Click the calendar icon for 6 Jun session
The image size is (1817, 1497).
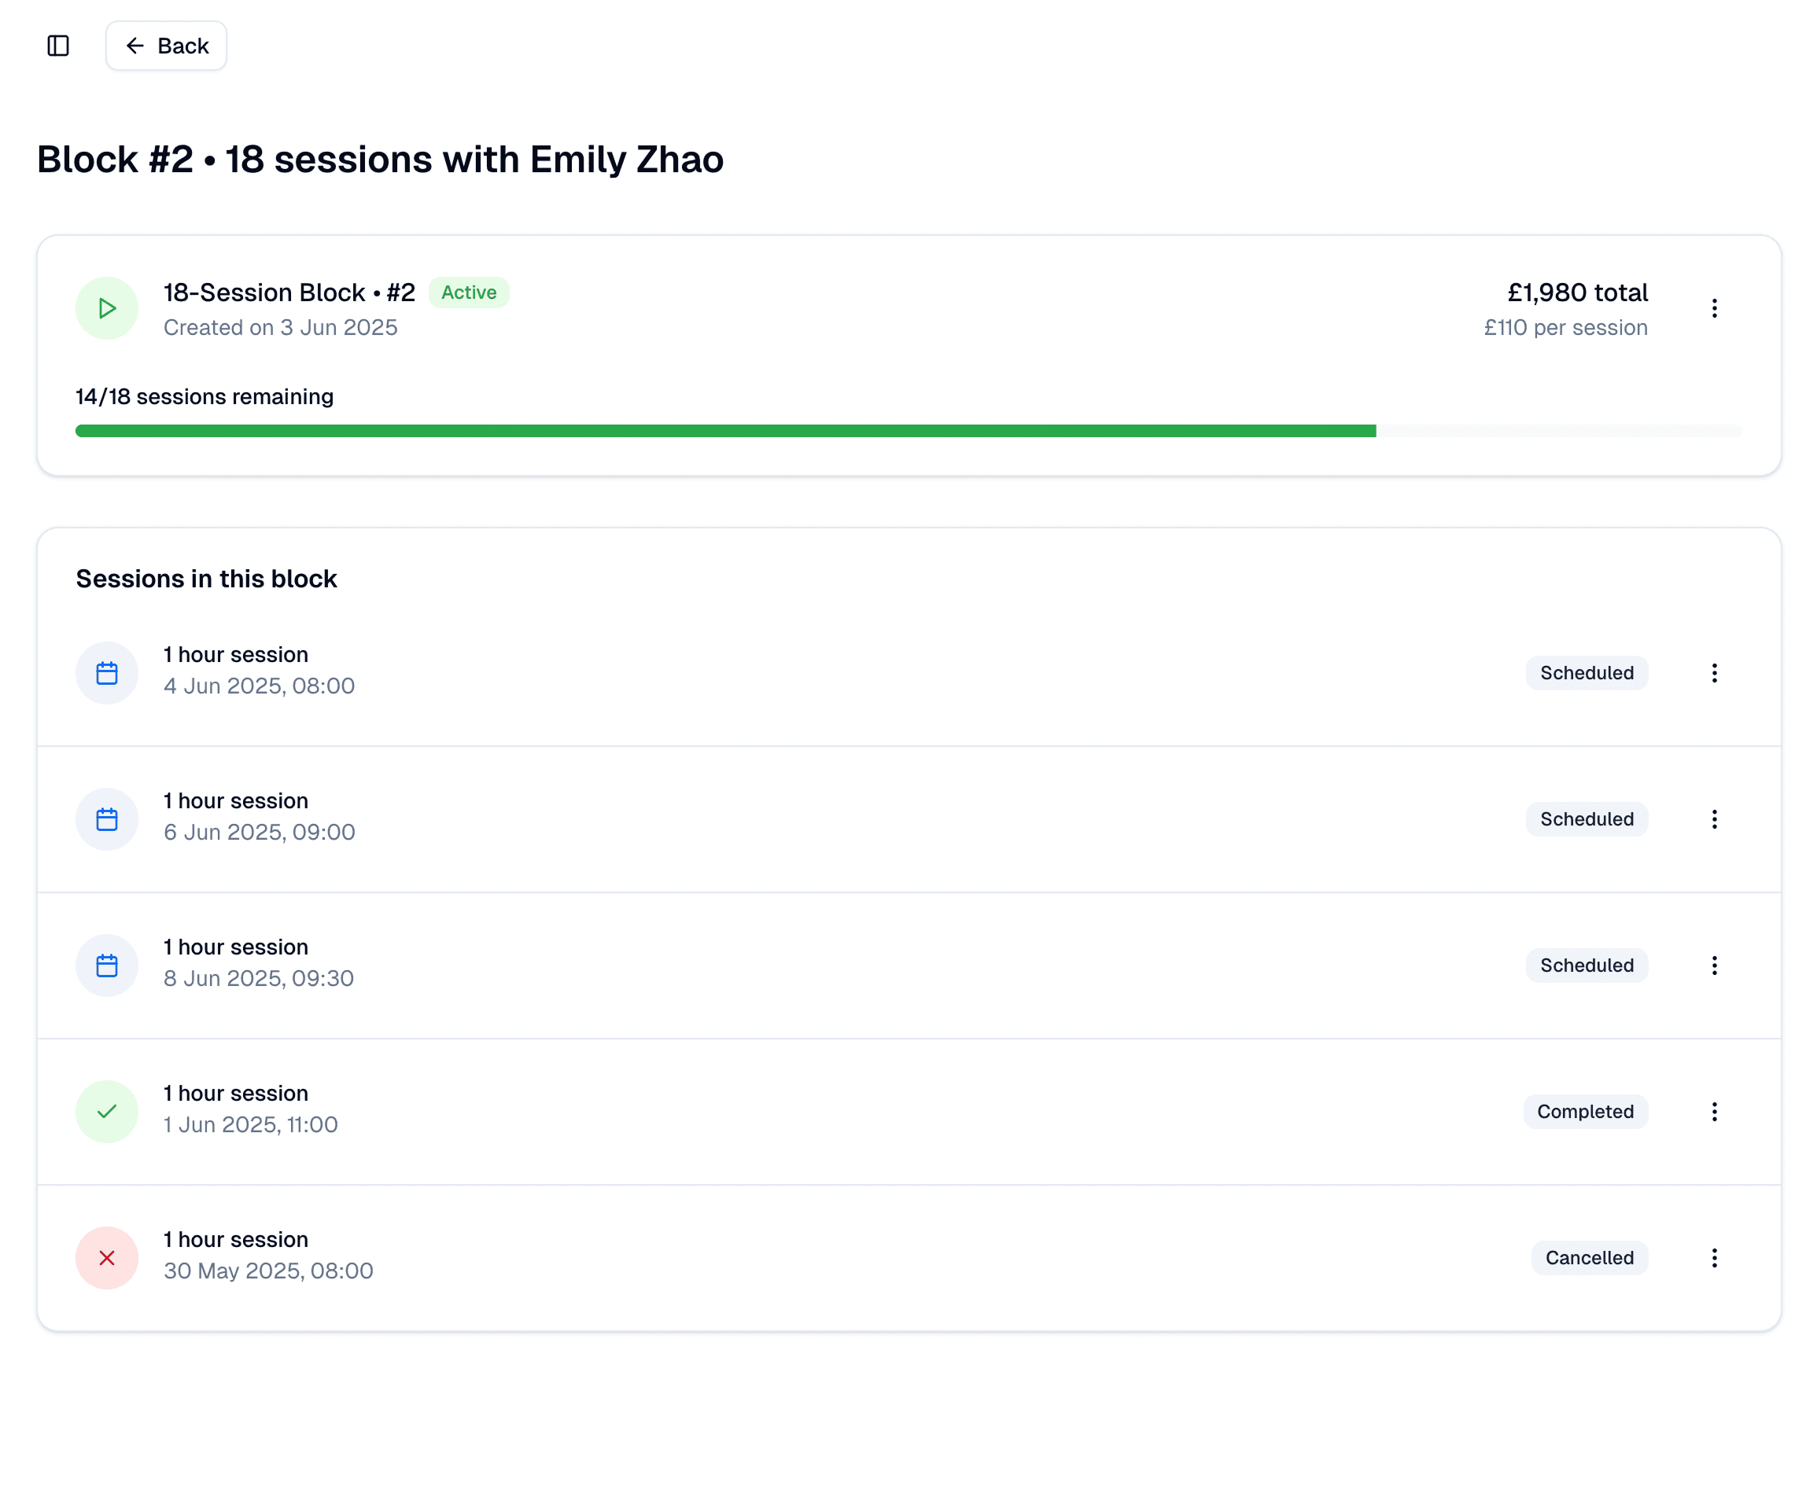click(107, 819)
